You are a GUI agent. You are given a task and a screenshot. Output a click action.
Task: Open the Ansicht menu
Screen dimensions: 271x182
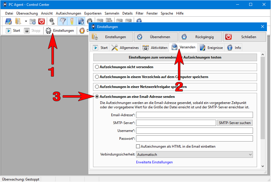(47, 13)
